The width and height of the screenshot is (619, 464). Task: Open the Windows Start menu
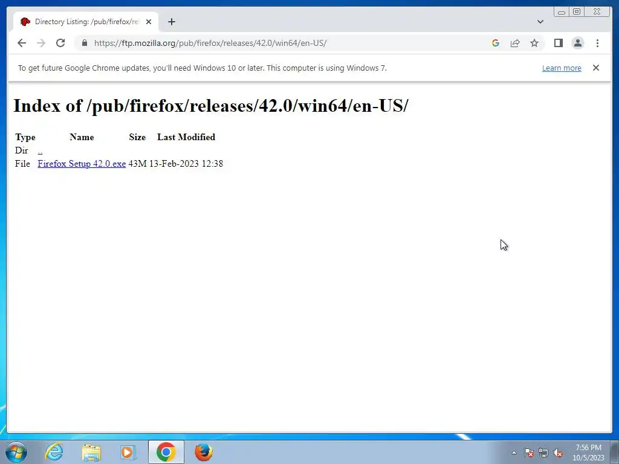16,452
